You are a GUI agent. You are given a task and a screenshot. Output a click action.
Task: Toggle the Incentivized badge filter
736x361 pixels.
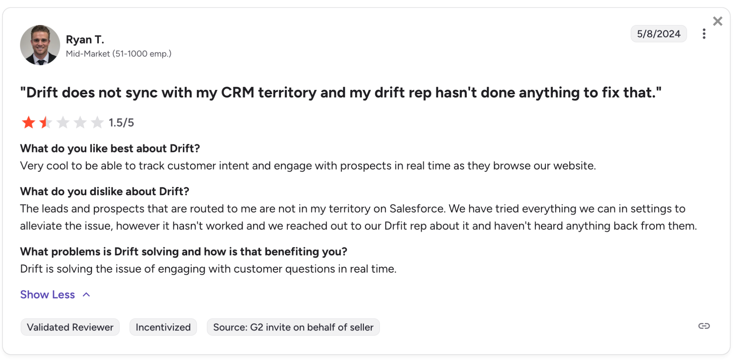(x=163, y=327)
